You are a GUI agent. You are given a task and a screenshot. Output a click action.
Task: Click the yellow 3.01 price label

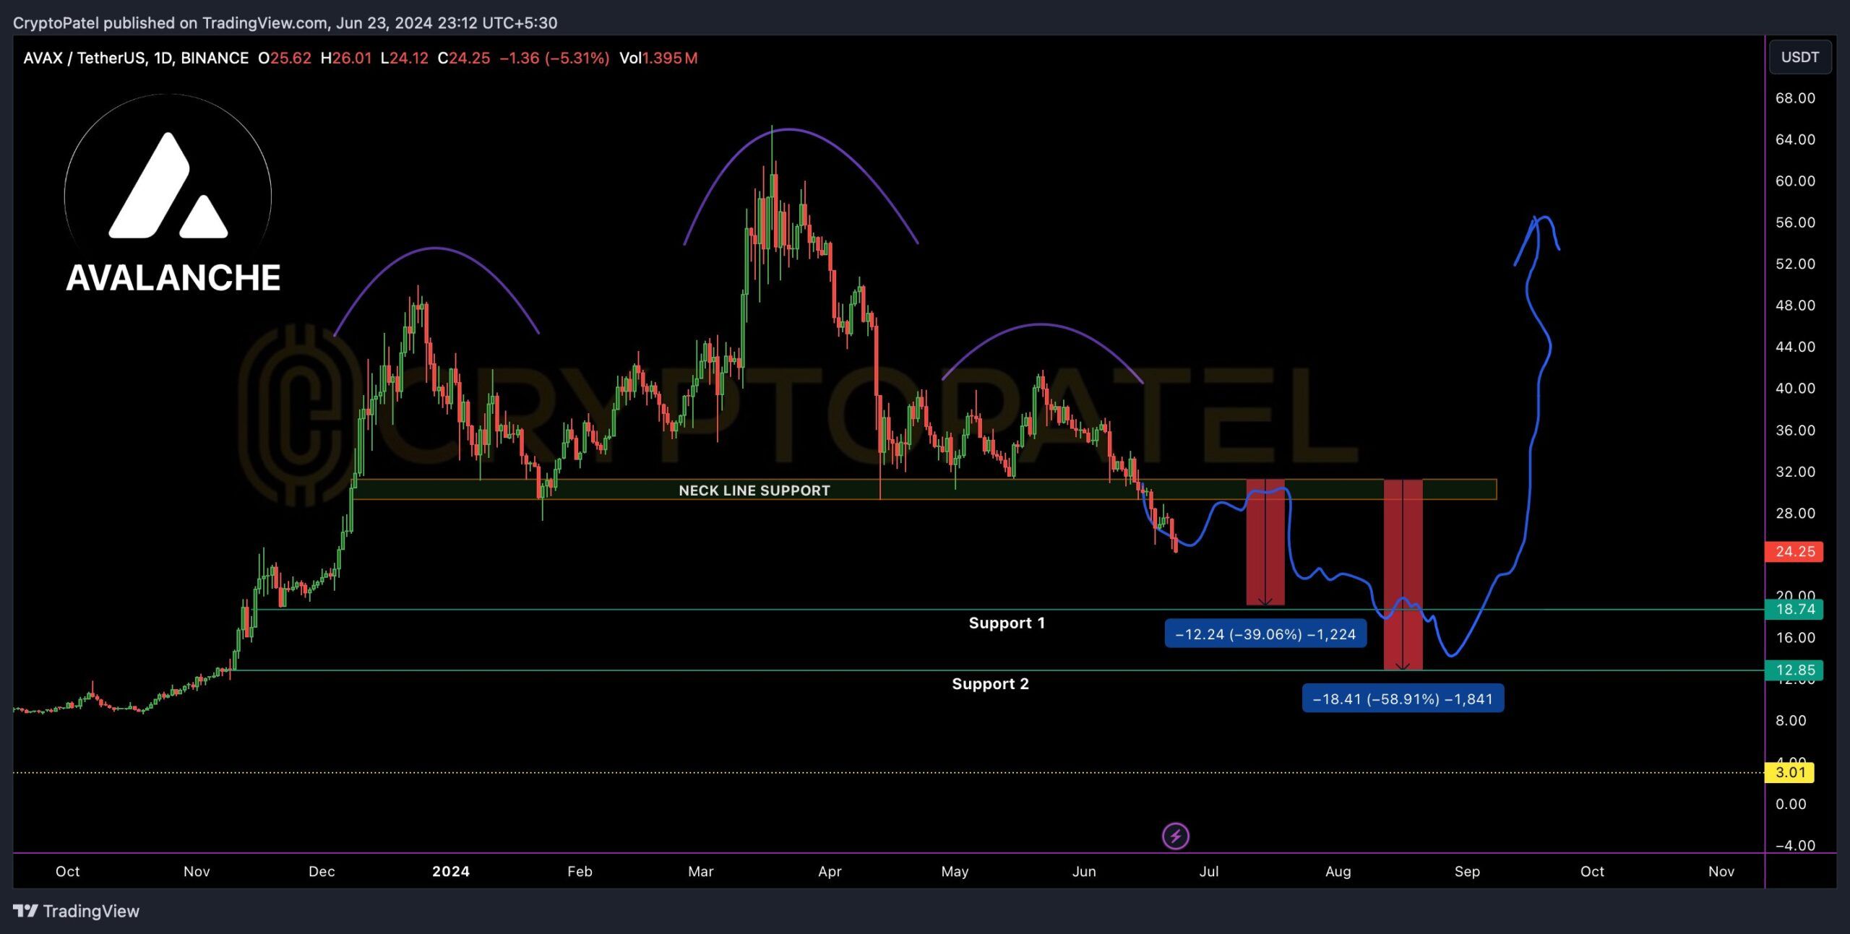[1789, 772]
